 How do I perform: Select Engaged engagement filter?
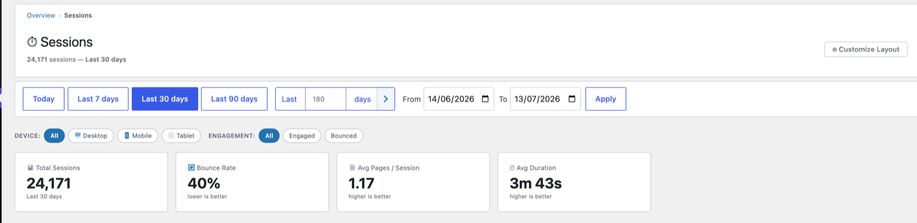pos(302,136)
